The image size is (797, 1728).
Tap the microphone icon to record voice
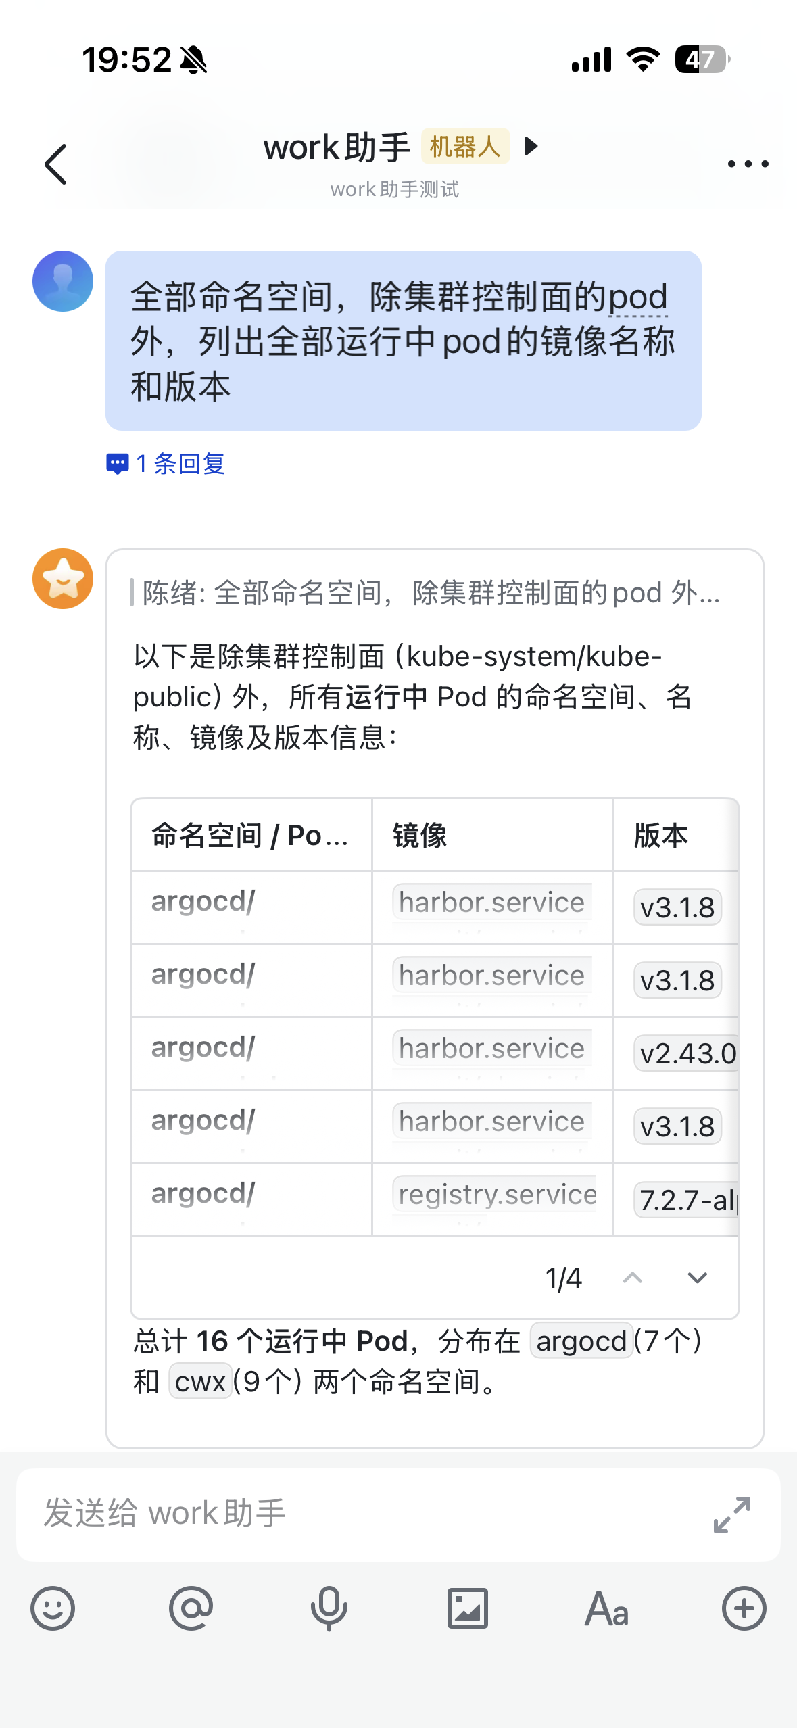point(331,1609)
